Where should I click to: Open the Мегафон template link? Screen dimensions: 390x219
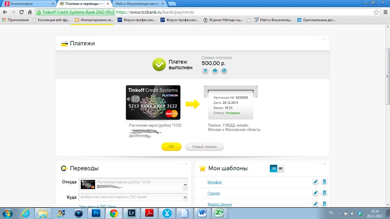[x=214, y=182]
